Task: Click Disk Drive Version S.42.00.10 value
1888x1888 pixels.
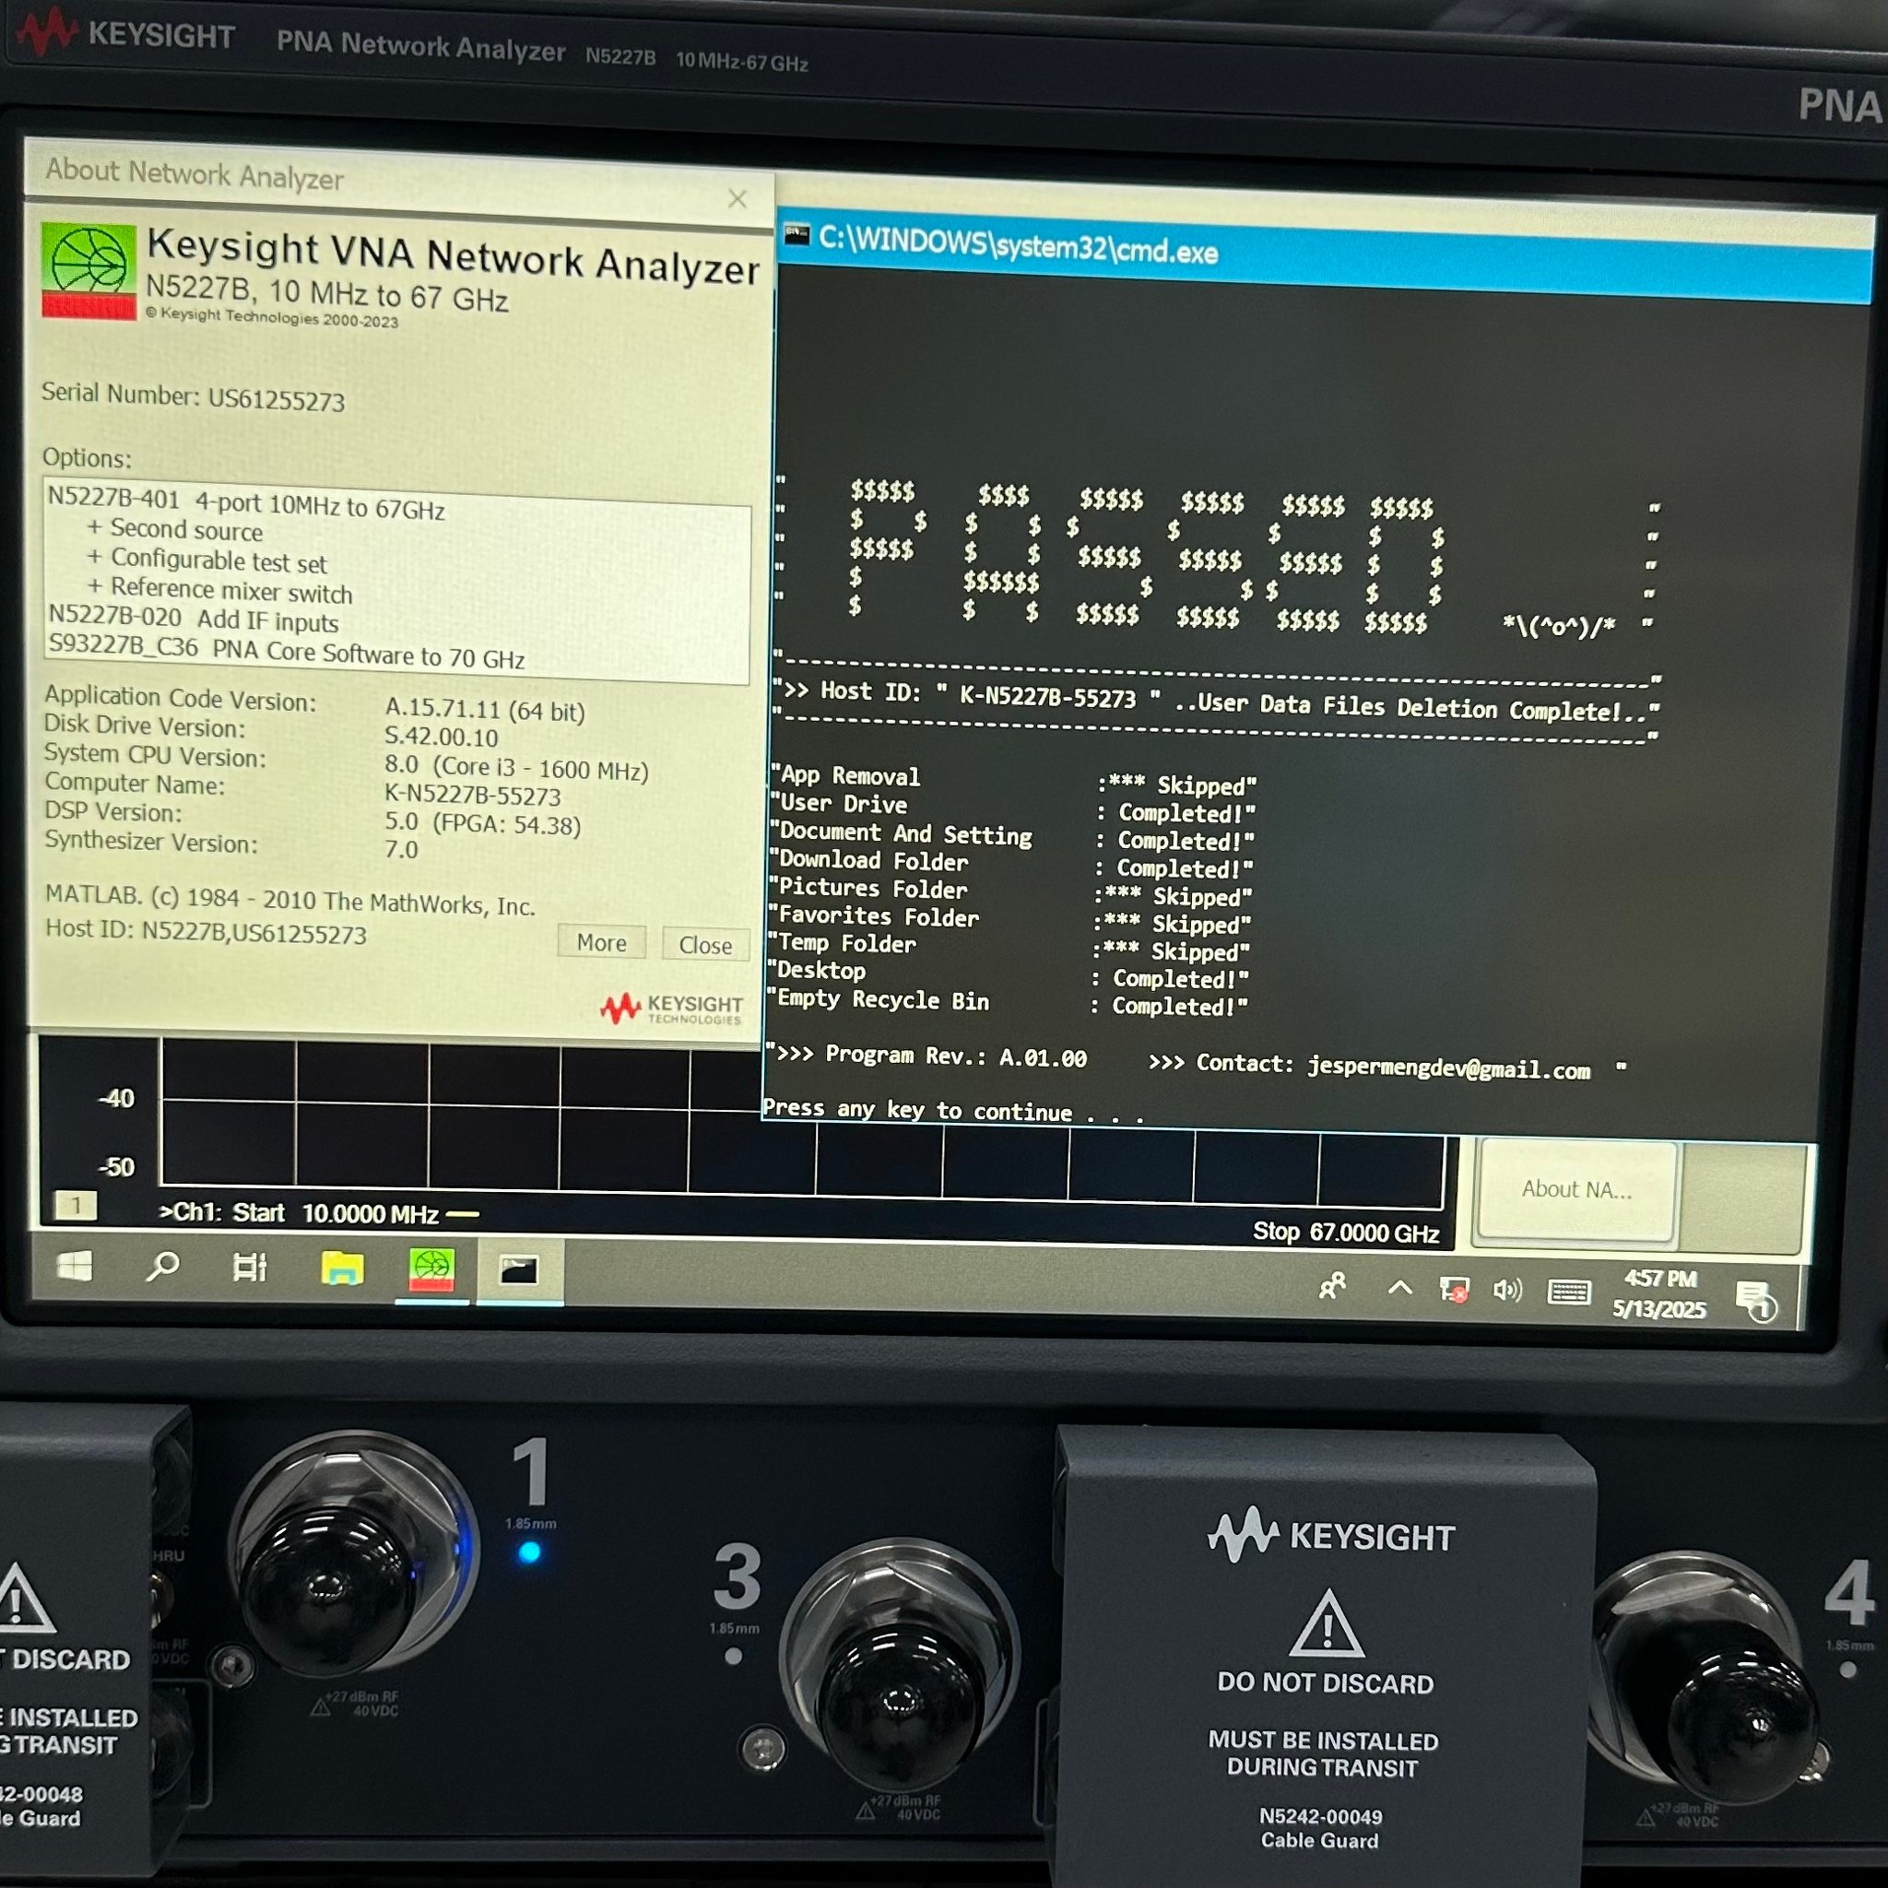Action: (441, 737)
